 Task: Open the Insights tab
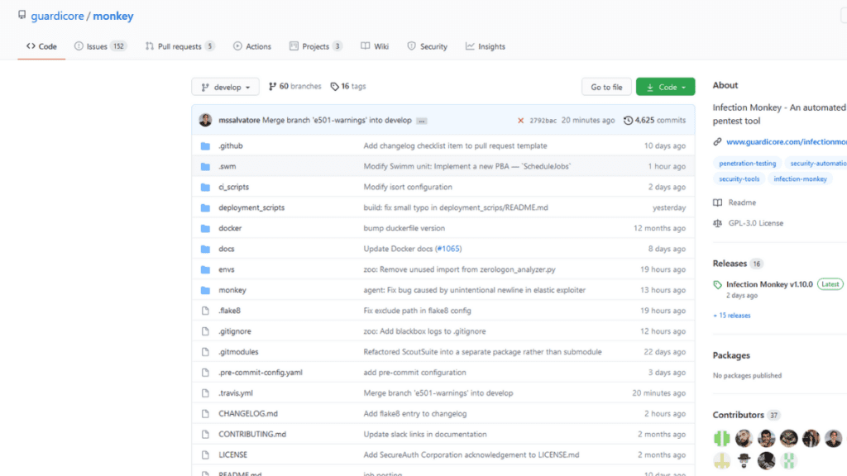click(x=486, y=46)
